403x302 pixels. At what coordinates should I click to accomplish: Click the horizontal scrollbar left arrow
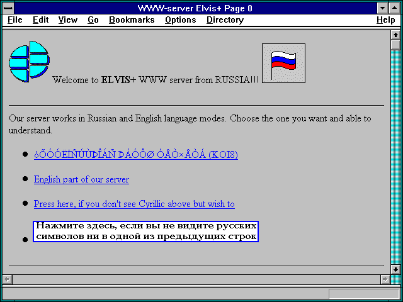[x=7, y=279]
